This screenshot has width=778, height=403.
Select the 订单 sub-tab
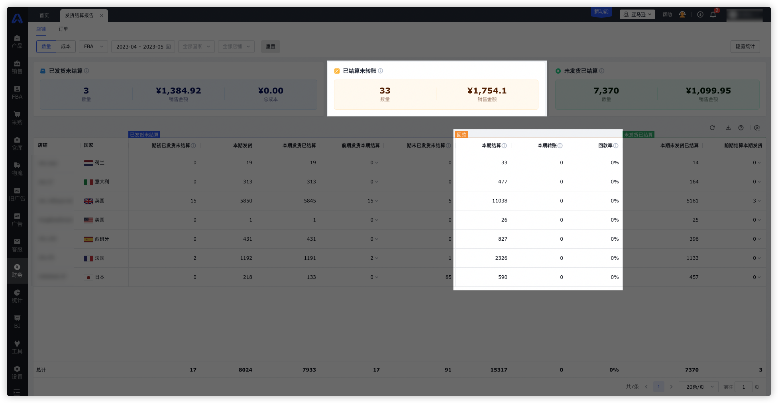coord(63,29)
